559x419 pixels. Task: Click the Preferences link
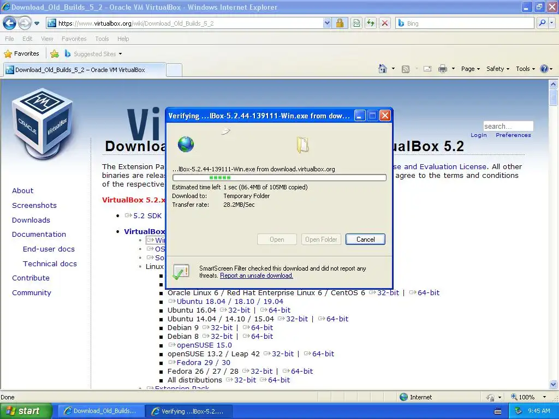pyautogui.click(x=513, y=135)
